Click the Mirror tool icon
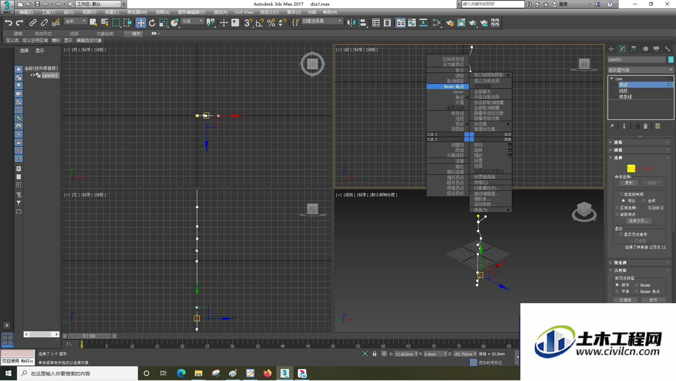 (x=351, y=23)
